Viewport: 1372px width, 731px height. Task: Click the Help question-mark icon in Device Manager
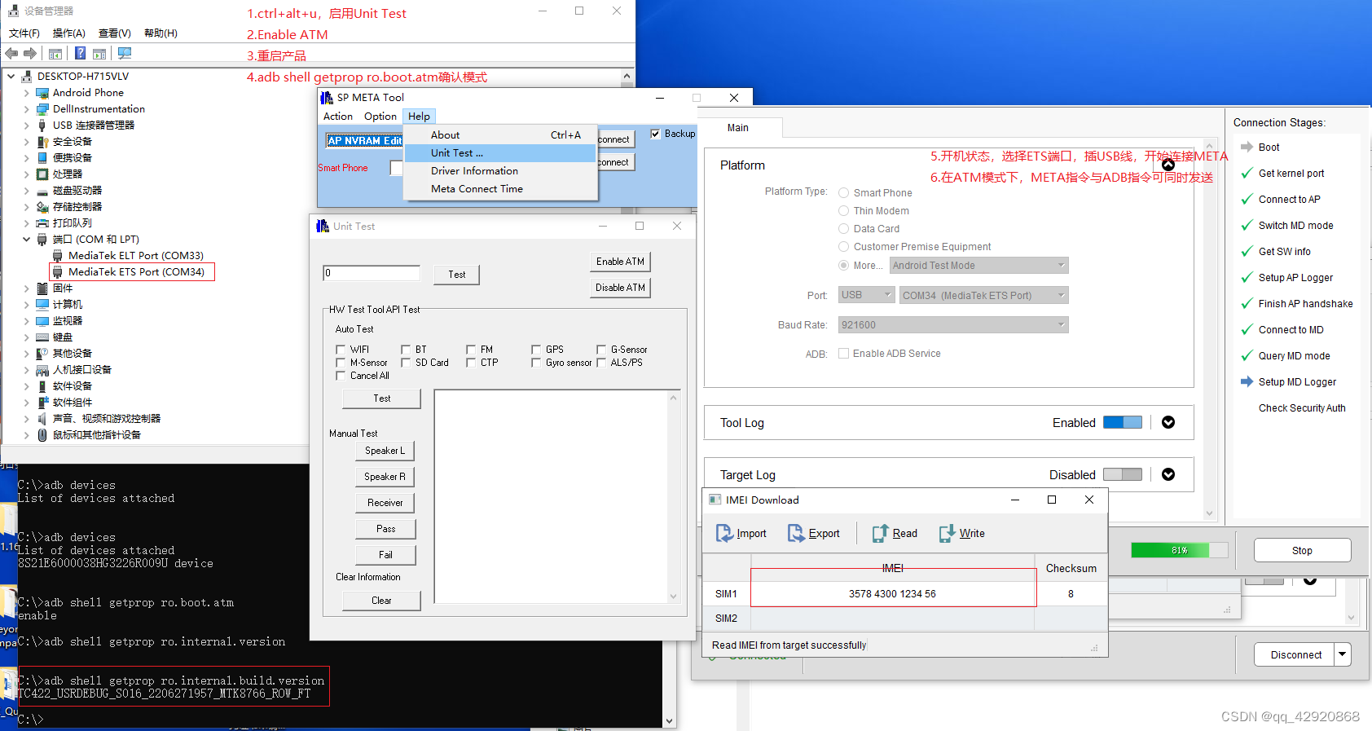[x=80, y=53]
